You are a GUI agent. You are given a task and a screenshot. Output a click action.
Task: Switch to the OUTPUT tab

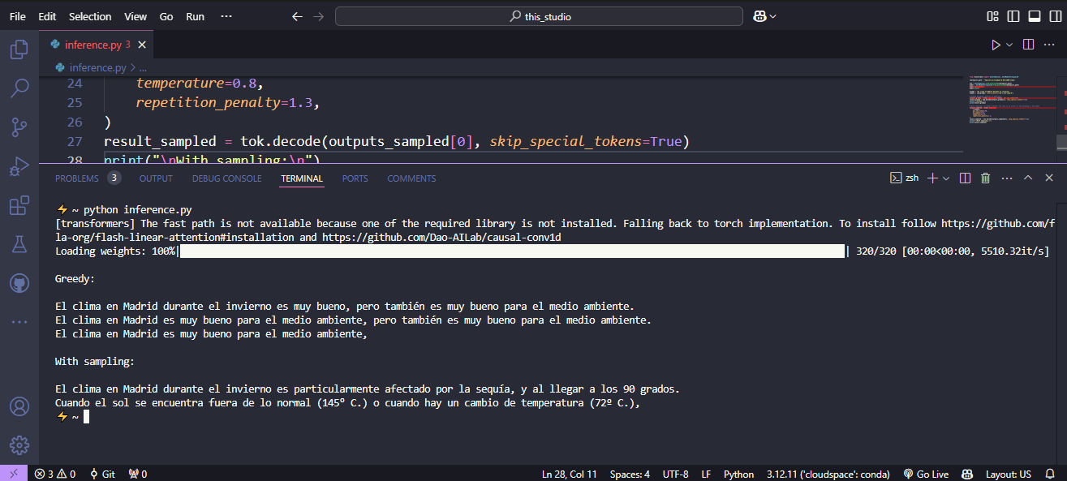pos(156,178)
